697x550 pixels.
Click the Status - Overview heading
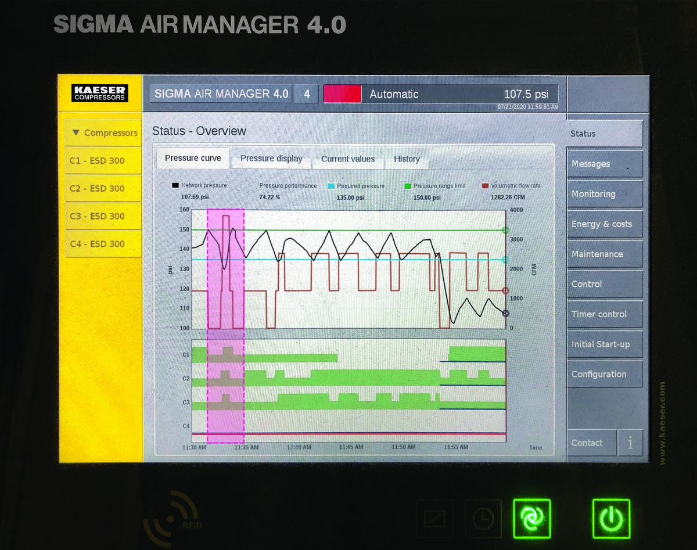(x=199, y=131)
